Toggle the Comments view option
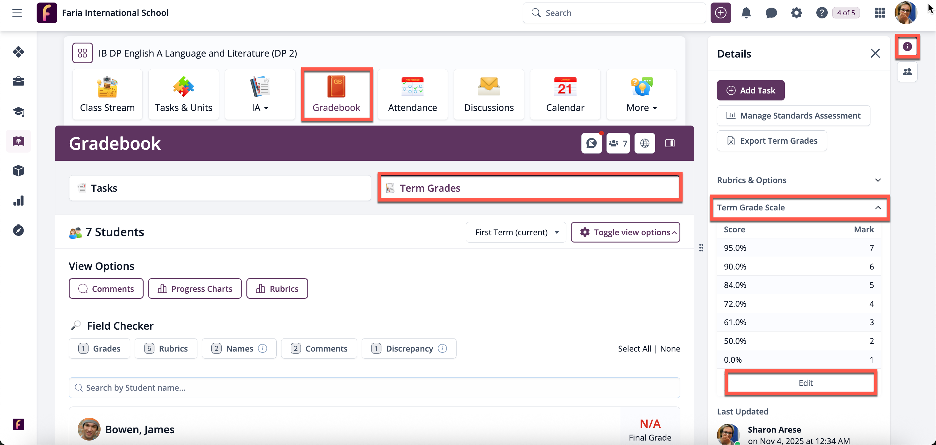This screenshot has width=936, height=445. coord(106,289)
